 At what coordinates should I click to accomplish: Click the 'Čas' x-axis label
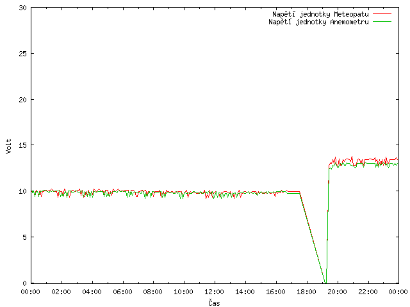point(214,303)
